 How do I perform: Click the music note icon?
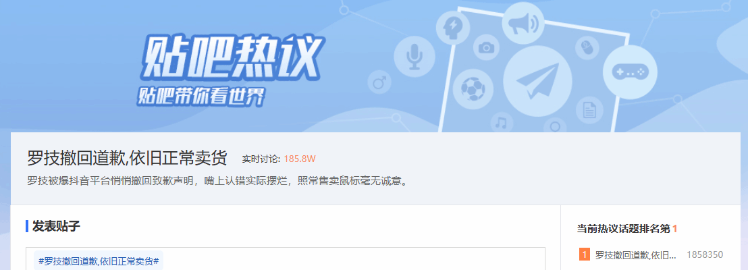click(x=500, y=123)
